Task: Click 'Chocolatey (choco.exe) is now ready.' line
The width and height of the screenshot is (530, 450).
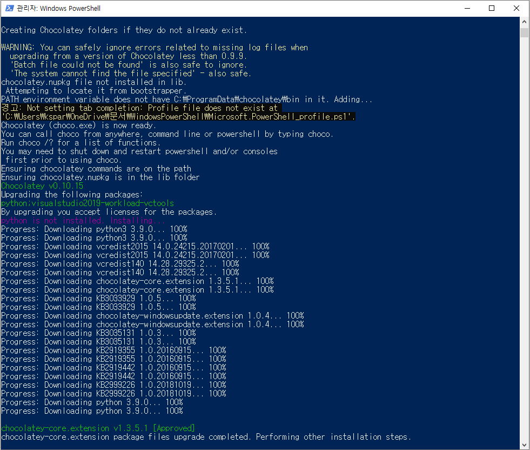Action: point(78,125)
